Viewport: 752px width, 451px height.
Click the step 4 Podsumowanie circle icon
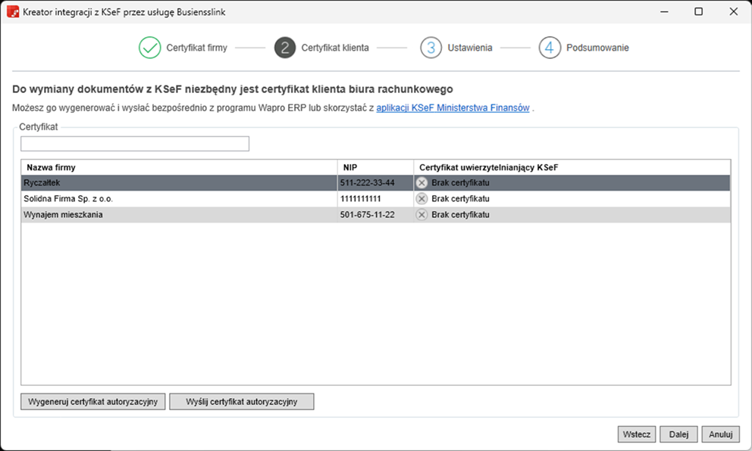tap(550, 48)
